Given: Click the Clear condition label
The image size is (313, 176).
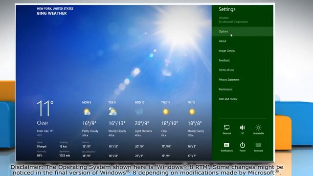Looking at the screenshot, I should tap(43, 123).
